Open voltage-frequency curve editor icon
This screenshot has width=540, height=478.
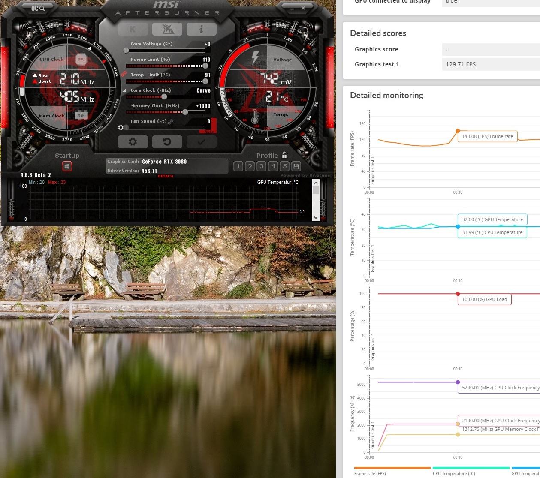pos(125,91)
